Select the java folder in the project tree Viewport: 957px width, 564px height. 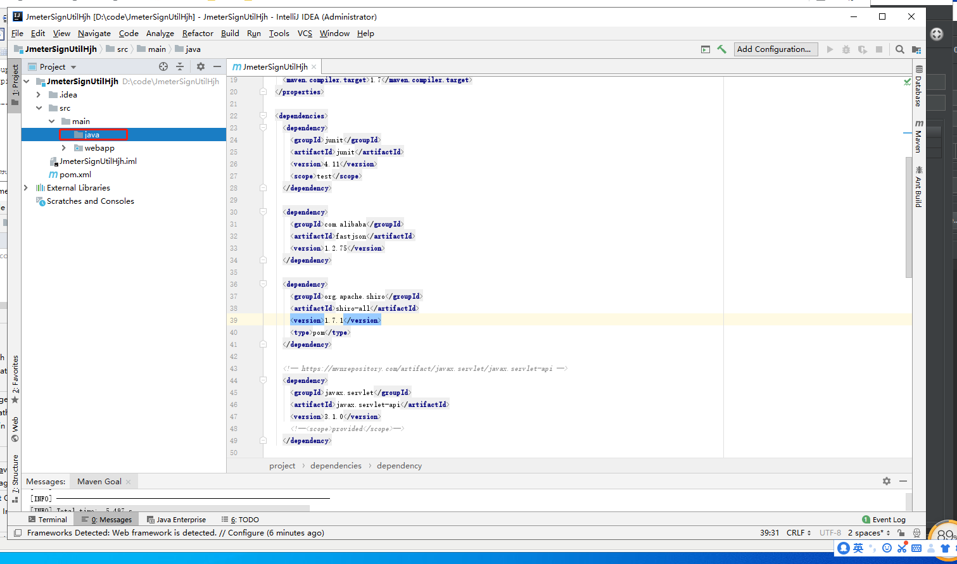[92, 135]
